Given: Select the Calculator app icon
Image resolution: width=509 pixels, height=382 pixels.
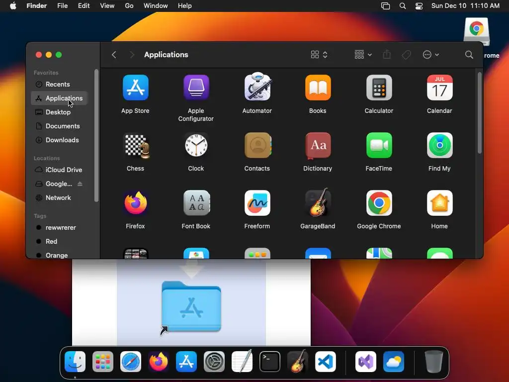Looking at the screenshot, I should coord(379,88).
